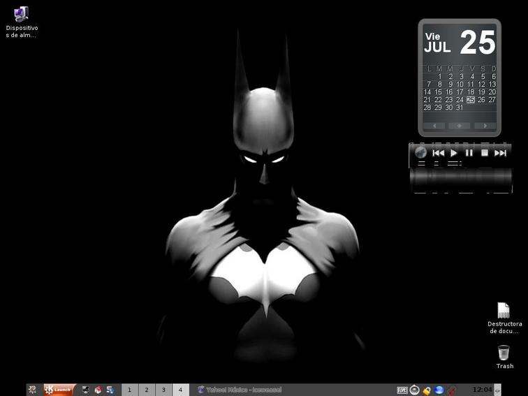Open the blue globe tray icon

[x=439, y=390]
